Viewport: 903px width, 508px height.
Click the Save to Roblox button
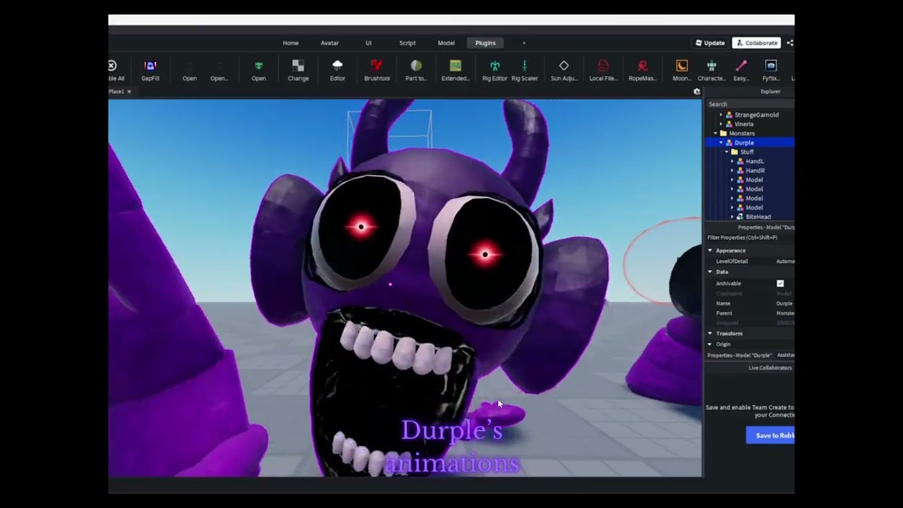770,435
